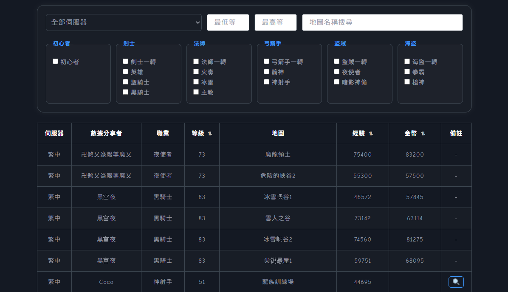Tick the 盜賊一轉 checkbox
This screenshot has height=292, width=508.
[x=337, y=61]
